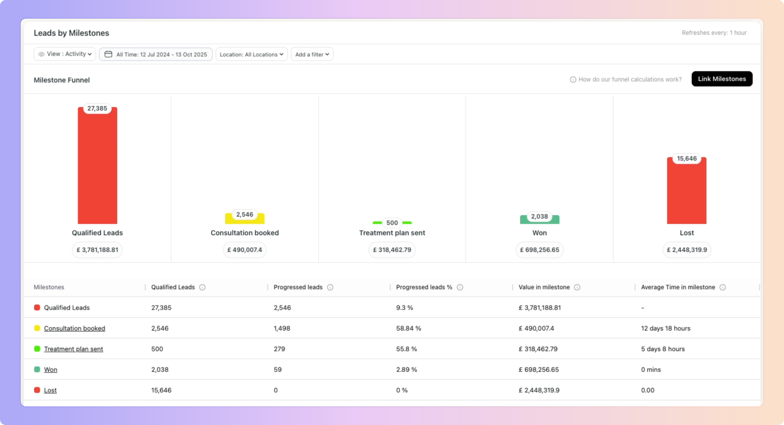
Task: Click the teal Won swatch in table
Action: point(37,369)
